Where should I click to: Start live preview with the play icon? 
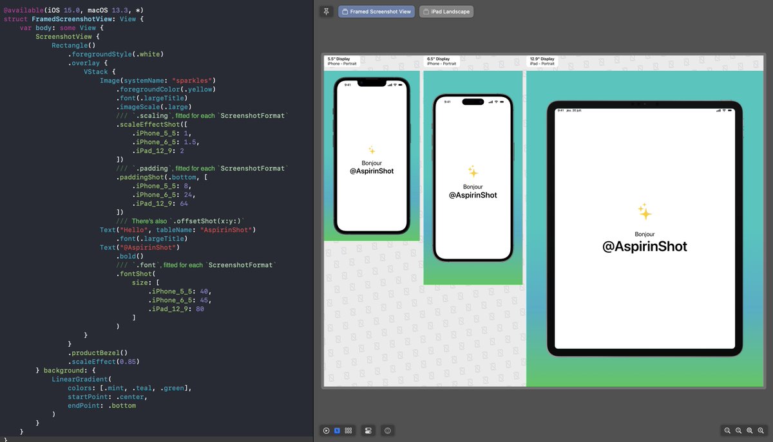[327, 430]
